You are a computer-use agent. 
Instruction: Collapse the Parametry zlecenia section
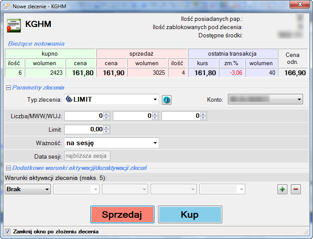tap(8, 87)
